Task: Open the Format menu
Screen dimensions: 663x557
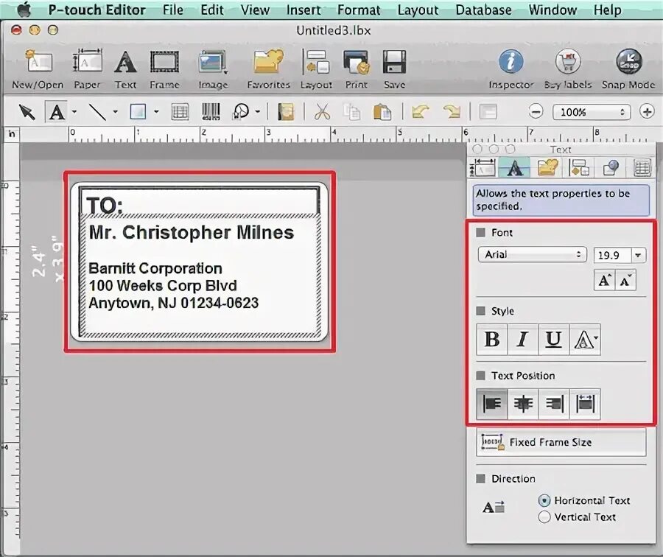Action: coord(359,10)
